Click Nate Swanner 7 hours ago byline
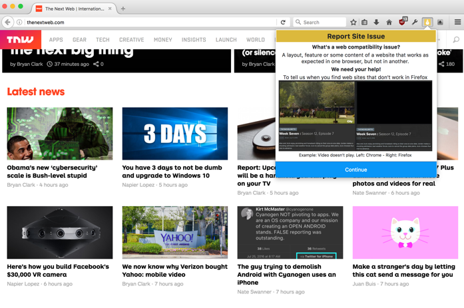Viewport: 464px width, 308px height. click(271, 292)
